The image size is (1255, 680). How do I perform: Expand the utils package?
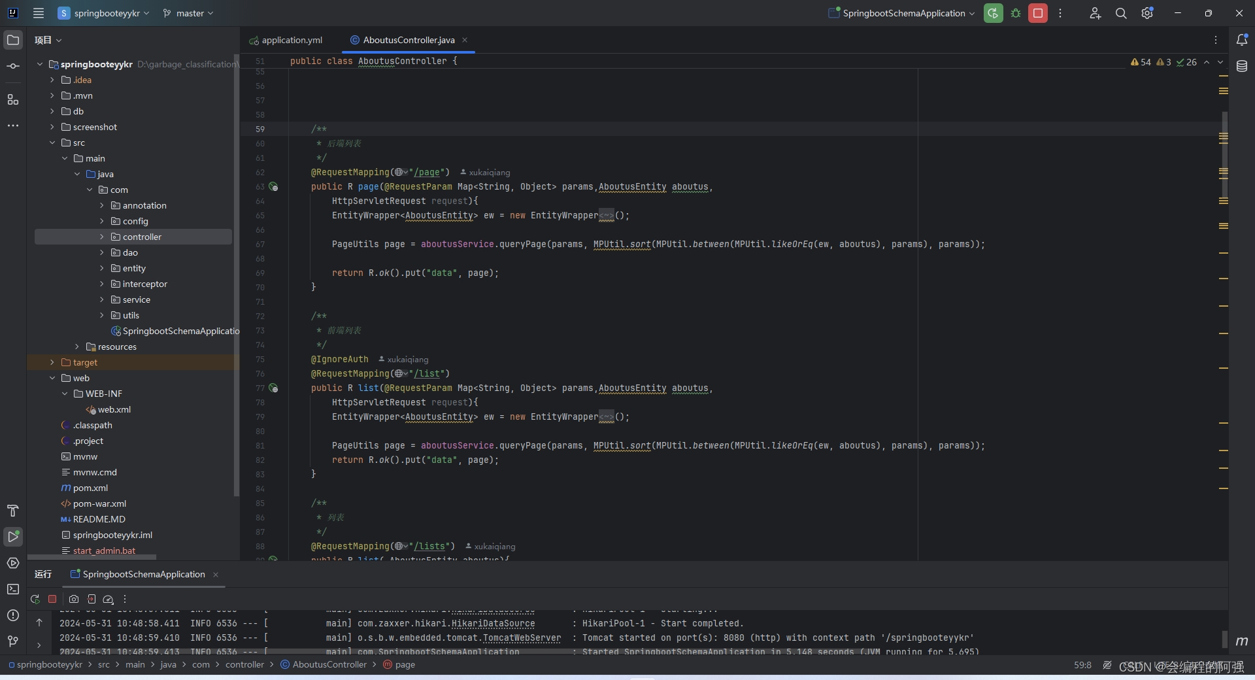102,315
